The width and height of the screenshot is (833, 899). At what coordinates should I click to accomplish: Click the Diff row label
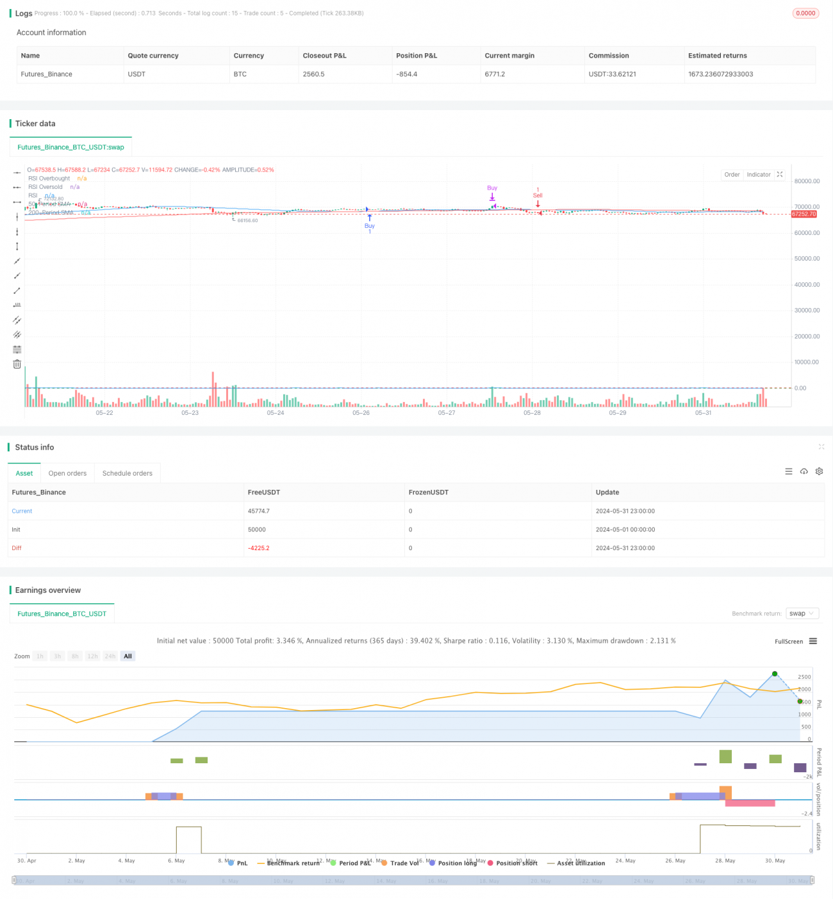(x=17, y=548)
